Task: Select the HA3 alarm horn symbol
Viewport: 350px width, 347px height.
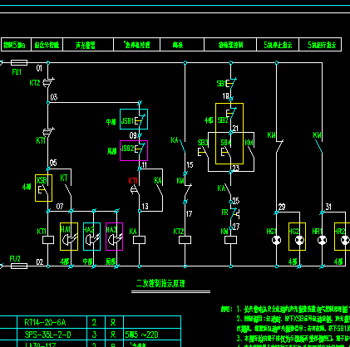Action: pos(115,239)
